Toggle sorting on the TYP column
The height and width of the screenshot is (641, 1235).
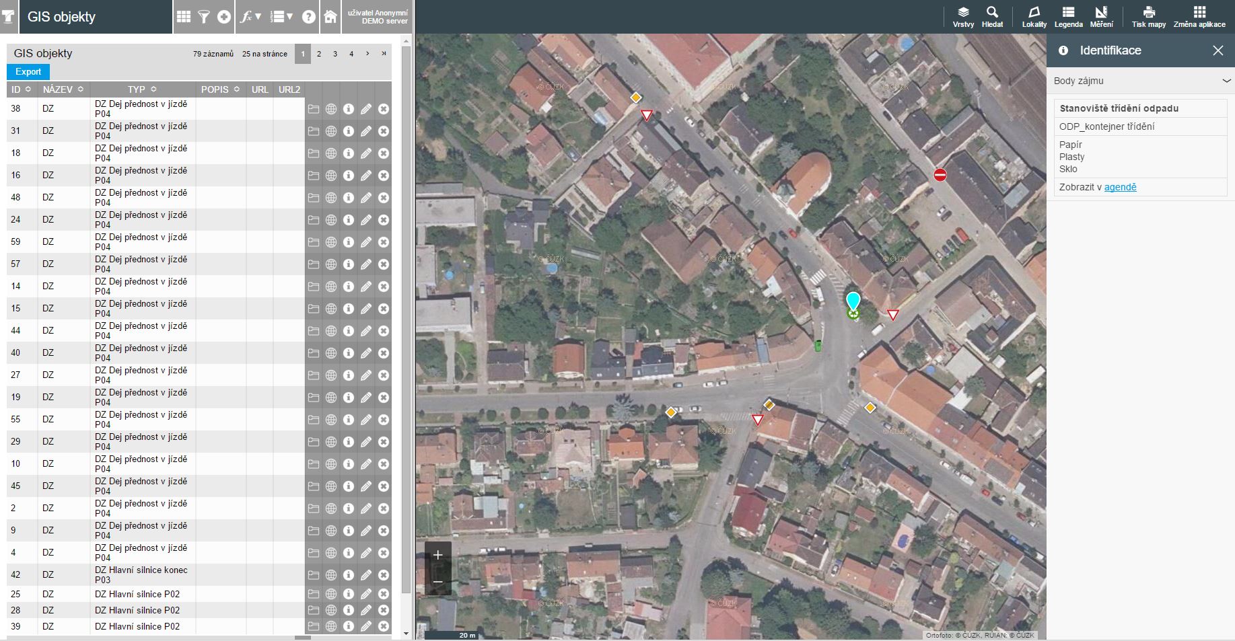(141, 89)
